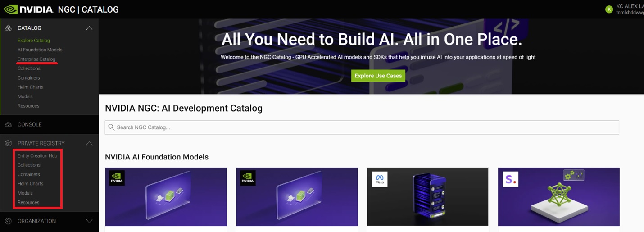Viewport: 644px width, 232px height.
Task: Click the Organization icon in sidebar
Action: [x=9, y=221]
